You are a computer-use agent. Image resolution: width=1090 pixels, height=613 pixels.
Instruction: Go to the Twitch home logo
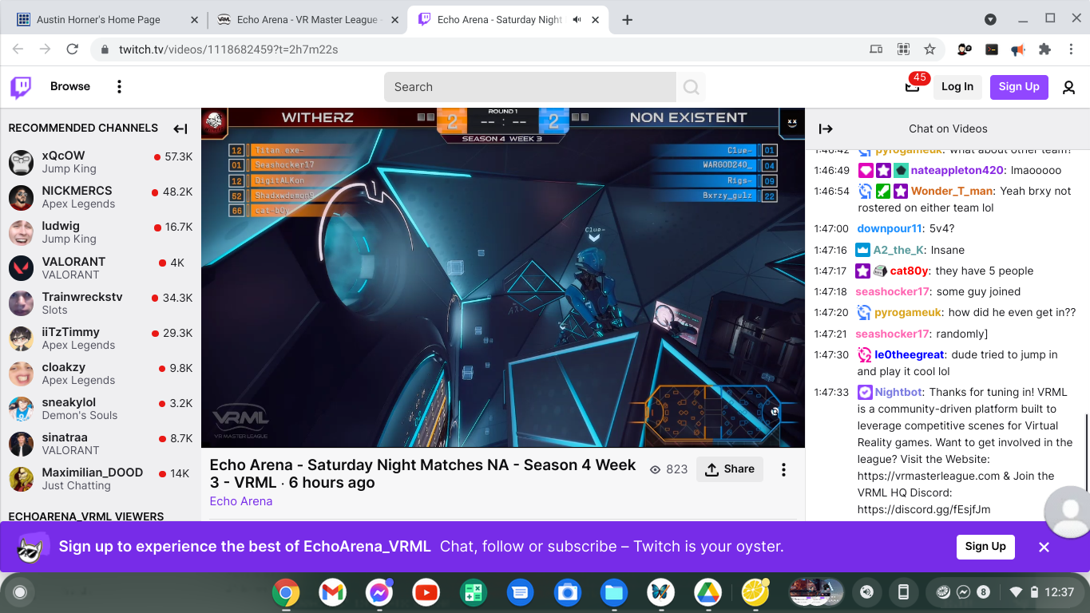tap(21, 87)
